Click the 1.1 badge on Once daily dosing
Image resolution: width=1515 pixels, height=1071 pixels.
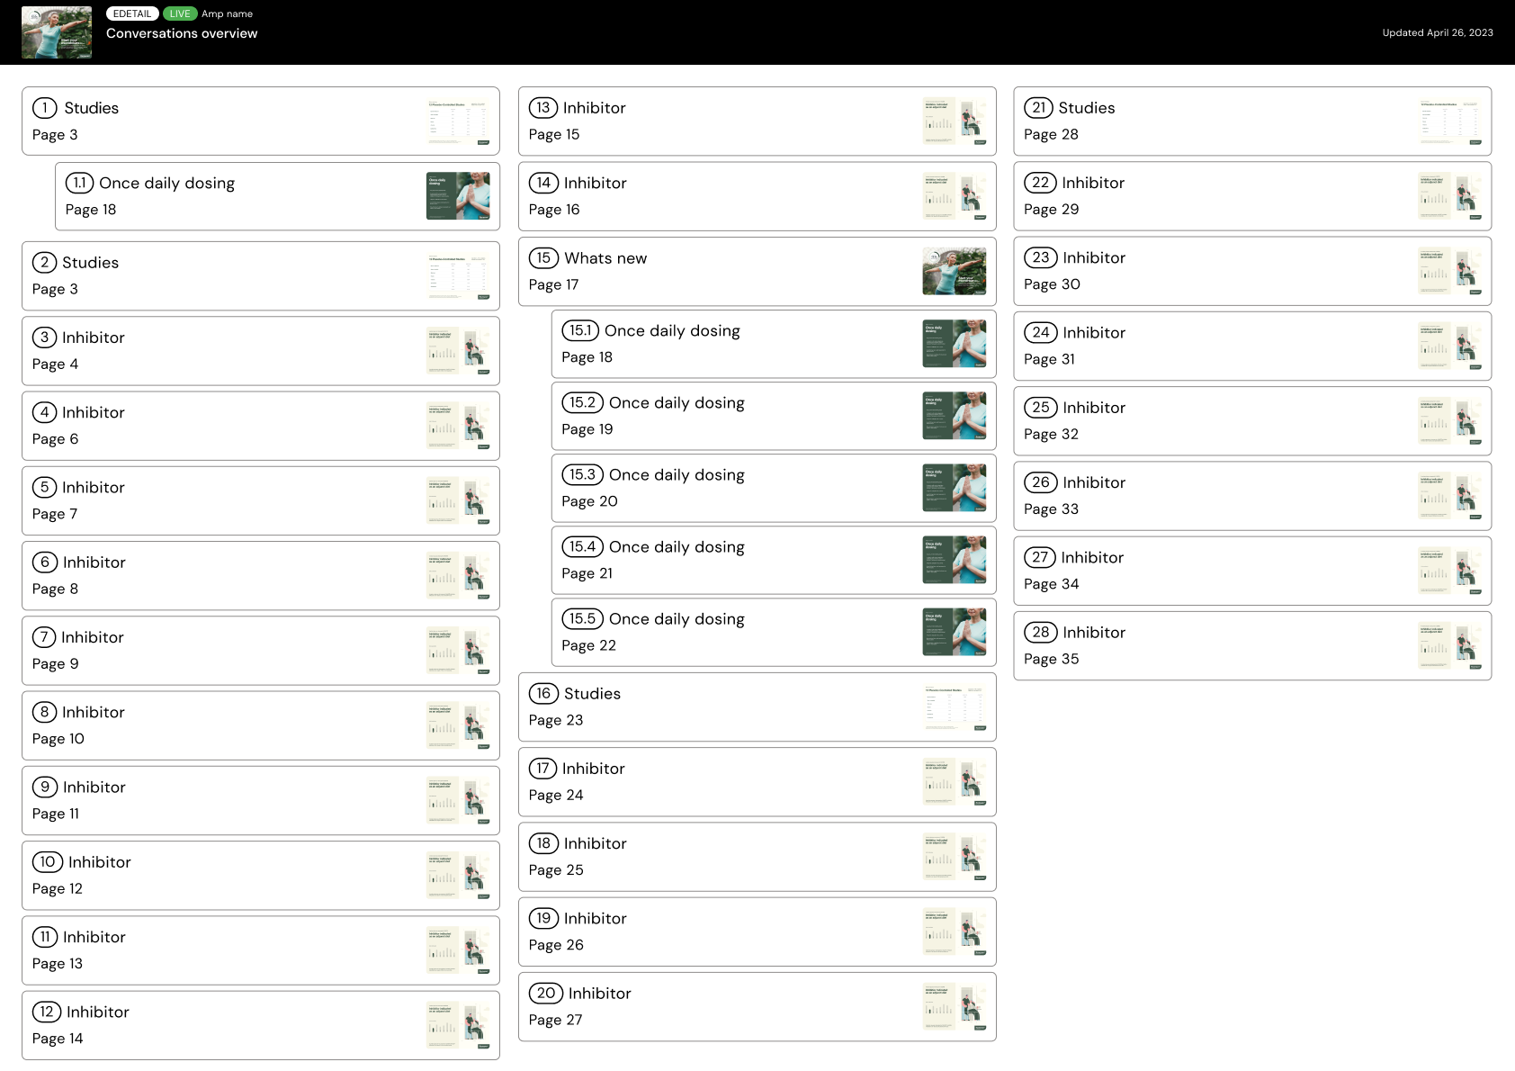79,183
